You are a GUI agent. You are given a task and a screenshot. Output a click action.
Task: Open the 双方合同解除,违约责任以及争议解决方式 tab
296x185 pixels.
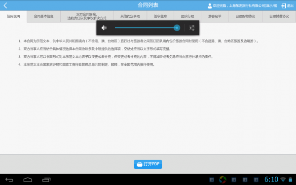point(87,16)
